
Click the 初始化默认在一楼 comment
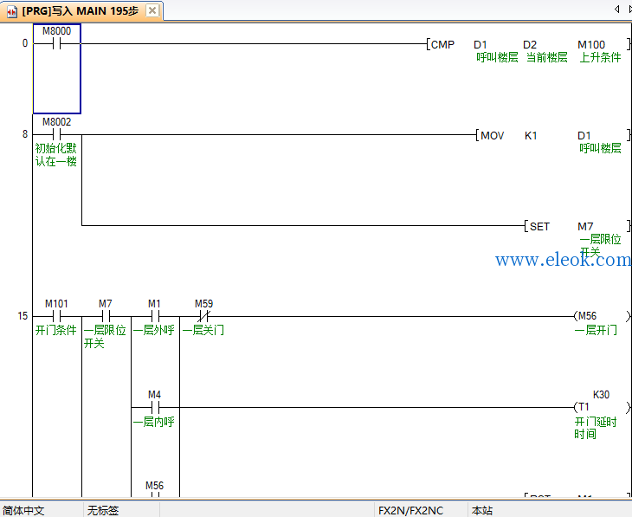click(55, 155)
